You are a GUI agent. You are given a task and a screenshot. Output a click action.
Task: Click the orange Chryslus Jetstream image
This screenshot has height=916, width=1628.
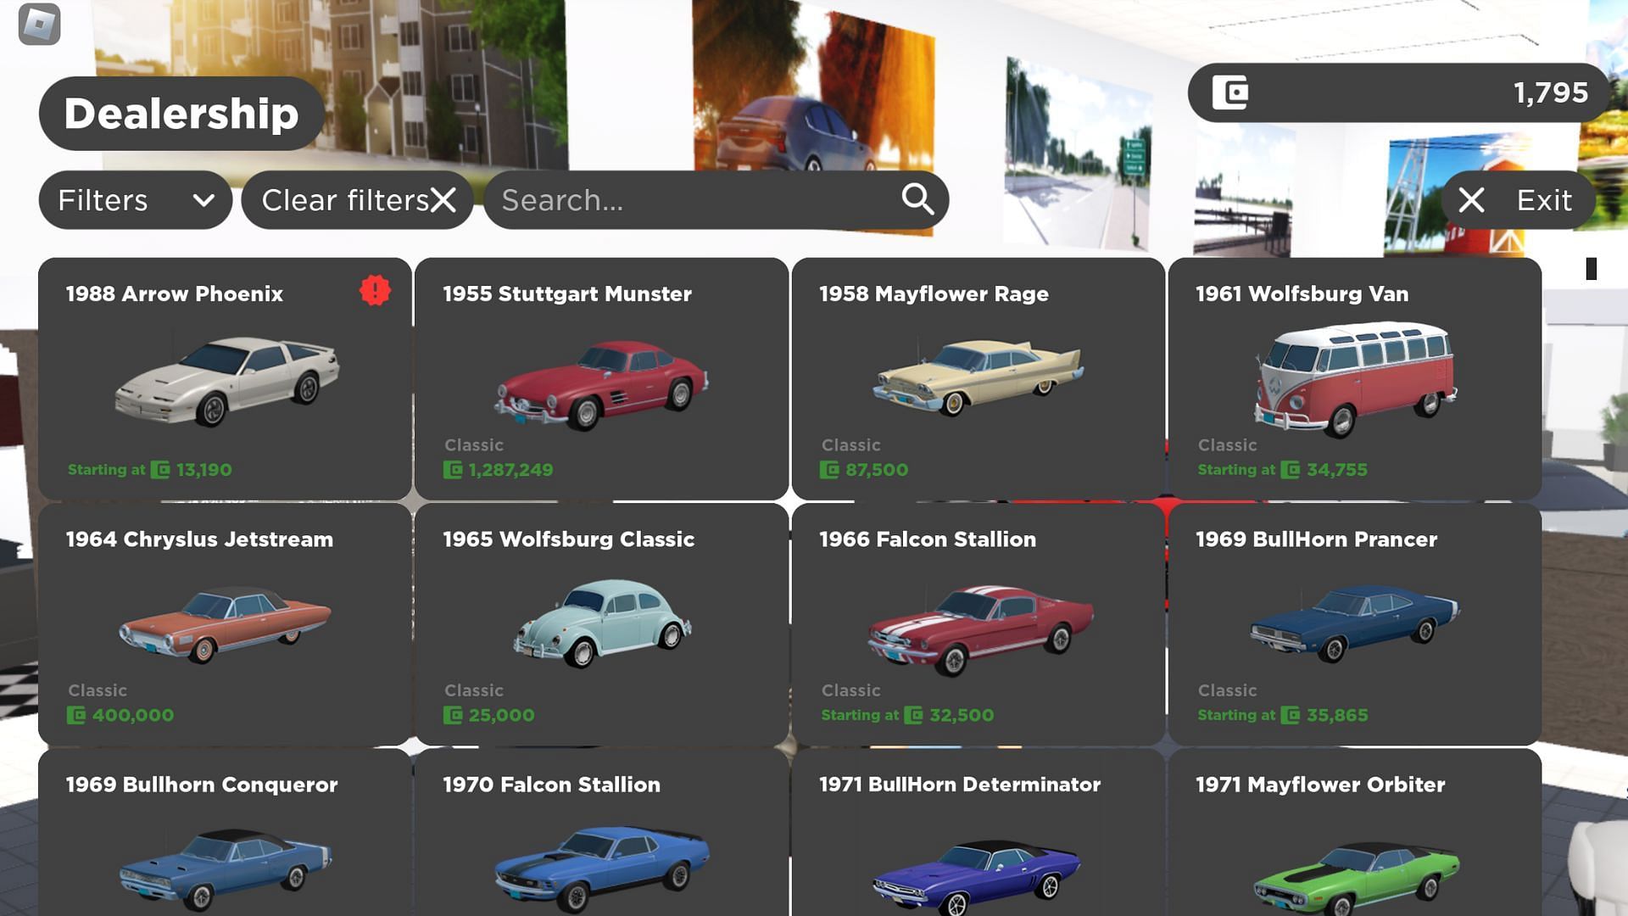click(x=225, y=623)
